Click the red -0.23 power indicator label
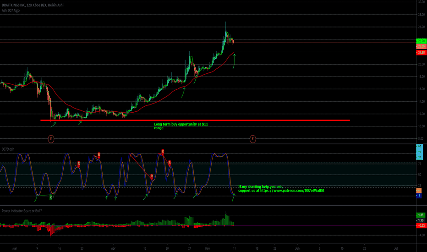 point(422,225)
